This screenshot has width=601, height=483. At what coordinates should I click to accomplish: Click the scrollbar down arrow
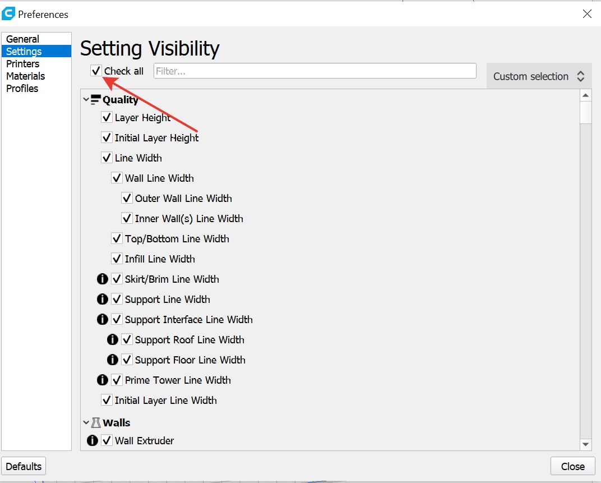click(x=585, y=444)
